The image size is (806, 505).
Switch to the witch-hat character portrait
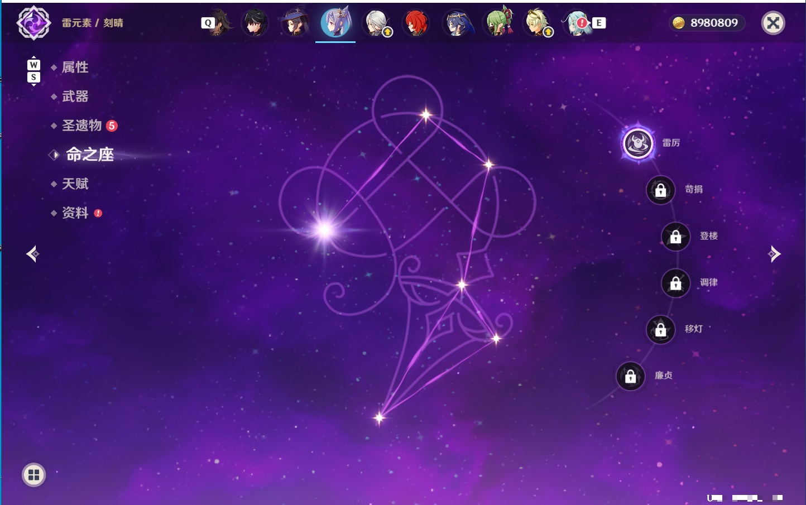click(295, 23)
